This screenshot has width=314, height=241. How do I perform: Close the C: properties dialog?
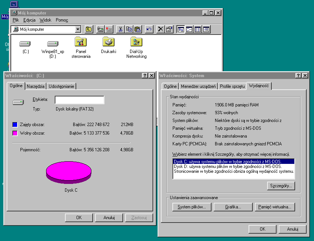[152, 75]
